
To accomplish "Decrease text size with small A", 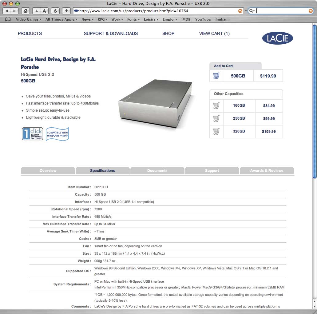I will click(36, 11).
